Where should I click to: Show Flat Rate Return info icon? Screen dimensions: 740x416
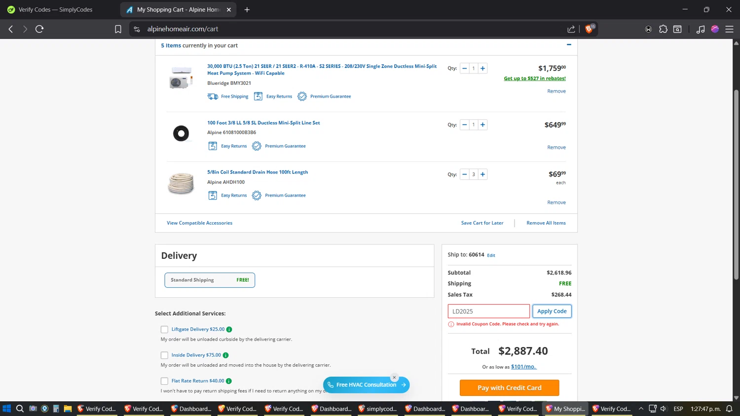[228, 381]
